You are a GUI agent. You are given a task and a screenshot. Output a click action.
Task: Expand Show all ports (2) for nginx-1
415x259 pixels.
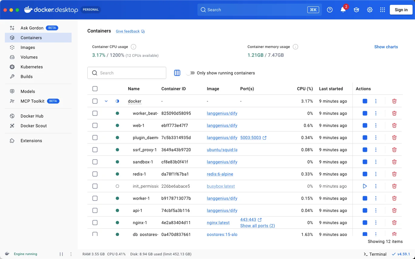258,226
